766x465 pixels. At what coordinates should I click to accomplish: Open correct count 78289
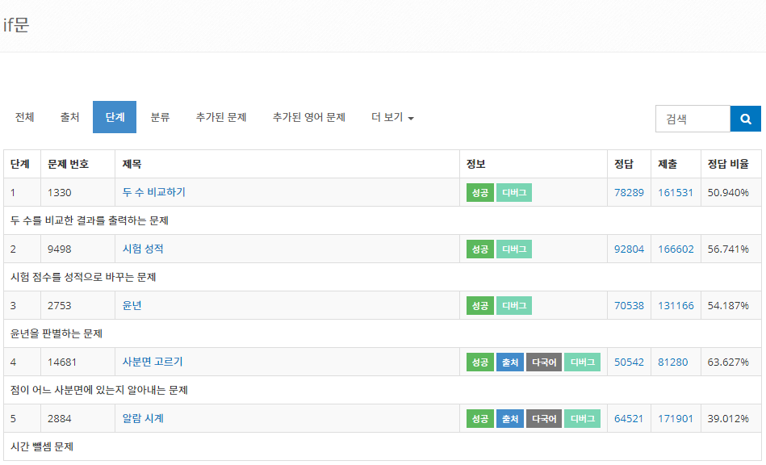(x=629, y=192)
